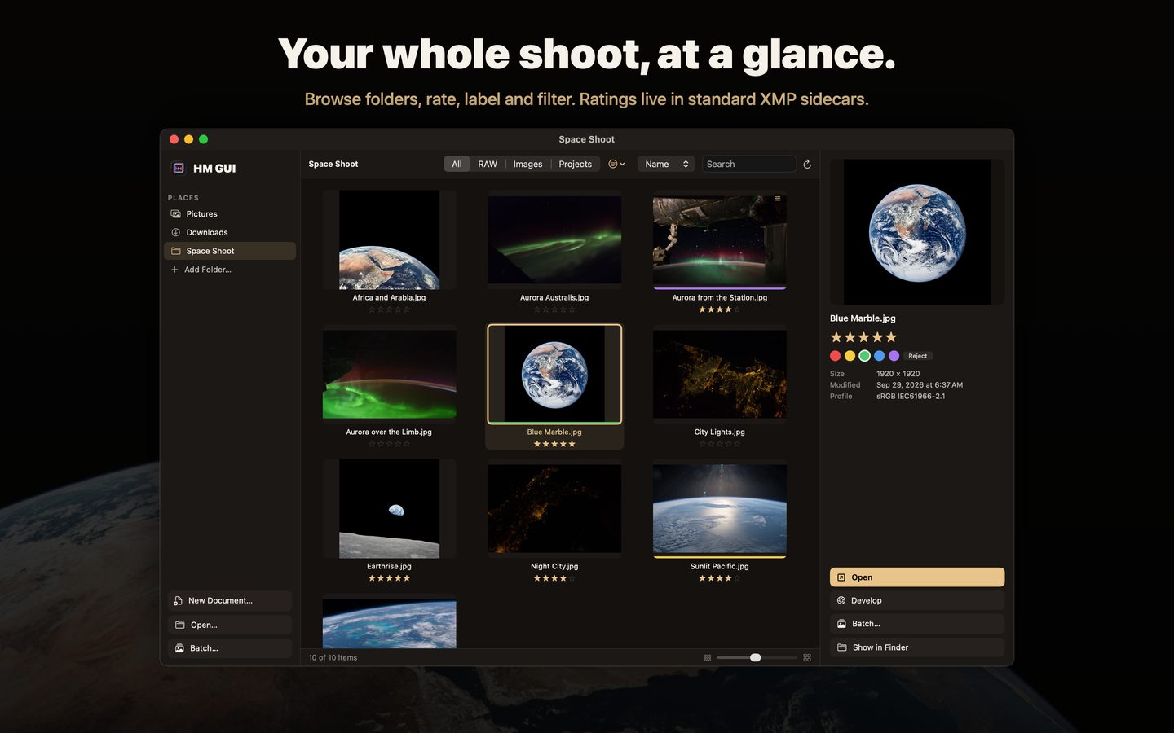Open the Downloads place in sidebar
Viewport: 1174px width, 733px height.
point(229,232)
